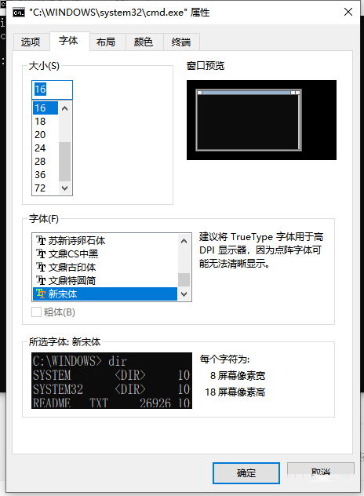364x496 pixels.
Task: Click colored TrueType icon beside 新宋体
Action: point(41,294)
